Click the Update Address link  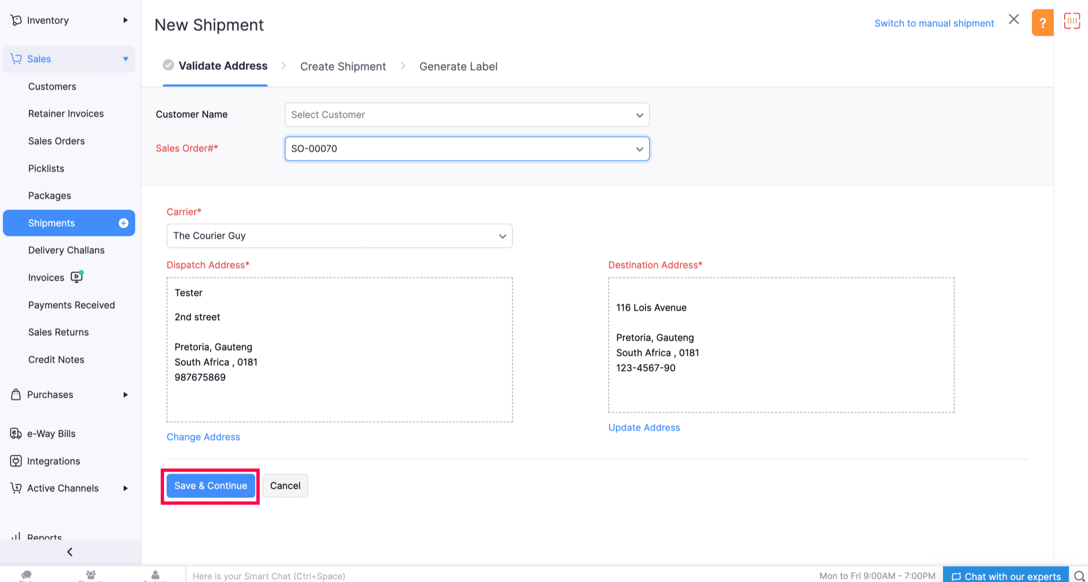click(643, 427)
